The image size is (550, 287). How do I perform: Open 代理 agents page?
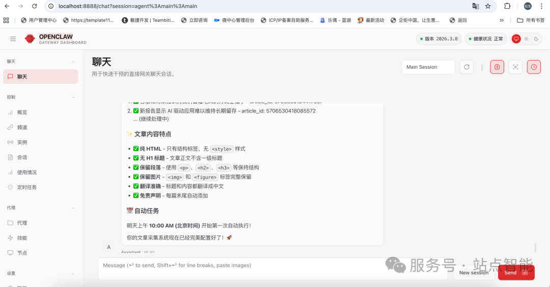tap(41, 223)
